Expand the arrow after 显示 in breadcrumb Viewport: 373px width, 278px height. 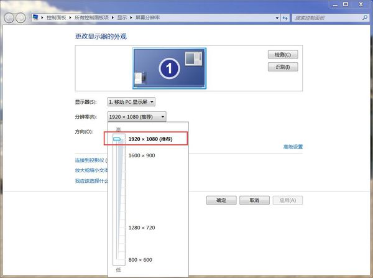[131, 17]
